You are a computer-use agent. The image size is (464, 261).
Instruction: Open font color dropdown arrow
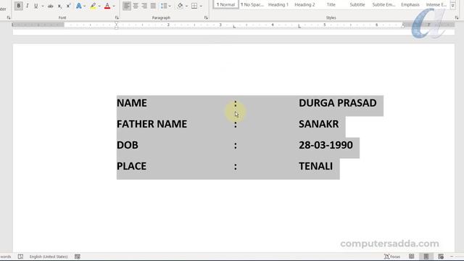click(114, 6)
